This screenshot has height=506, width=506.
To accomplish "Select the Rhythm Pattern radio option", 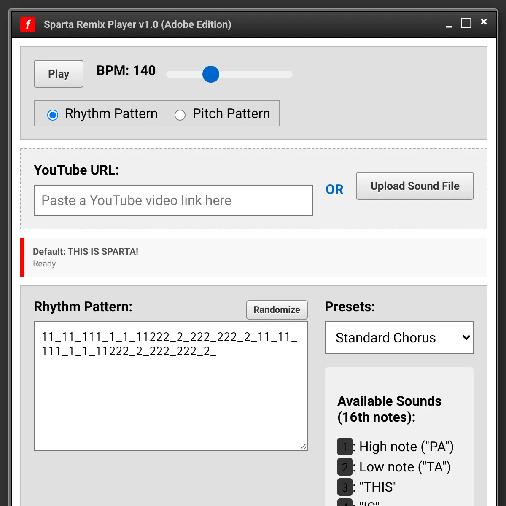I will pyautogui.click(x=53, y=115).
